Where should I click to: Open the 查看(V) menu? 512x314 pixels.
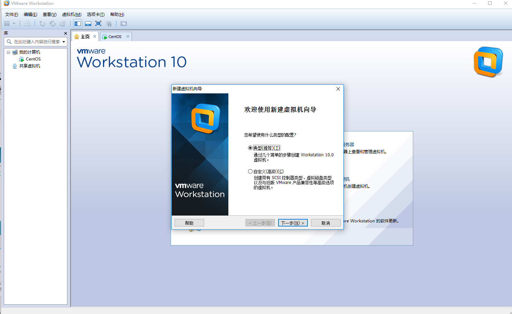click(49, 15)
